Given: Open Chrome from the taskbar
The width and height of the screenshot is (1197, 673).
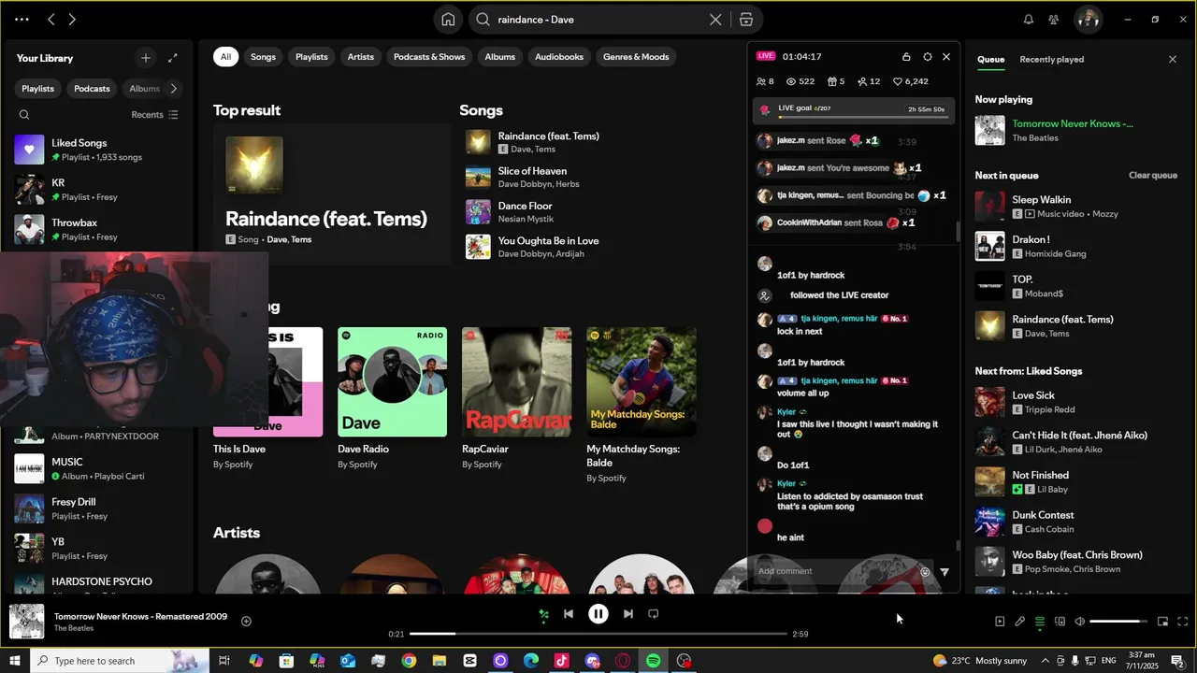Looking at the screenshot, I should pos(409,661).
